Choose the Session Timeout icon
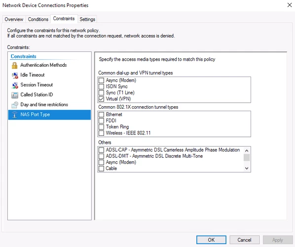Viewport: 295px width, 247px height. coord(15,85)
